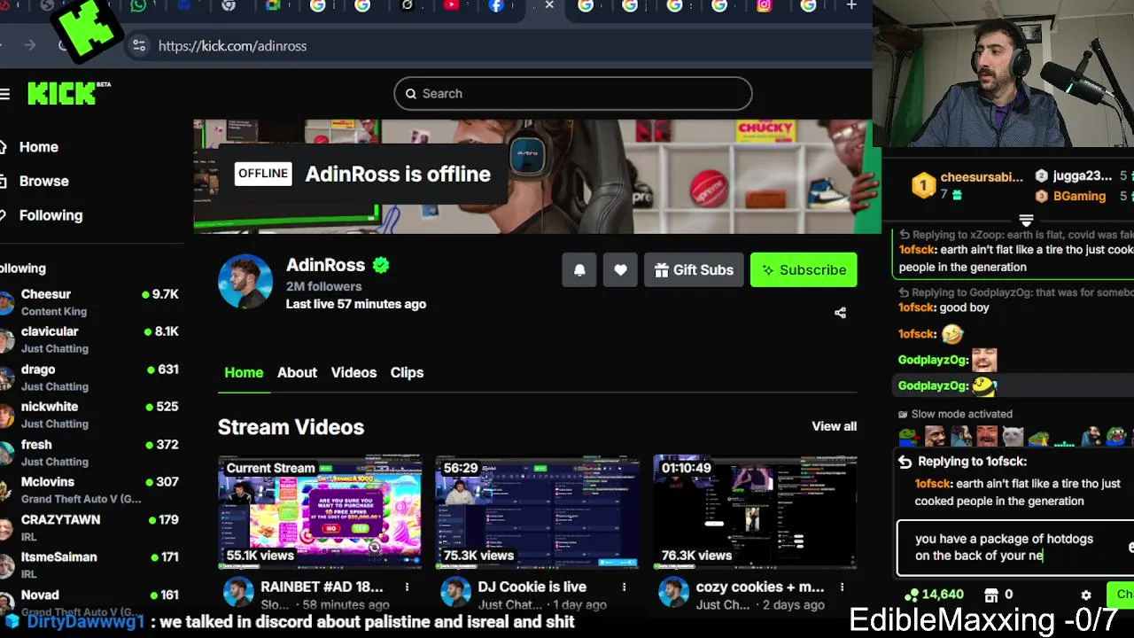Click the bell notification icon for AdinRoss
The image size is (1134, 638).
(x=579, y=270)
